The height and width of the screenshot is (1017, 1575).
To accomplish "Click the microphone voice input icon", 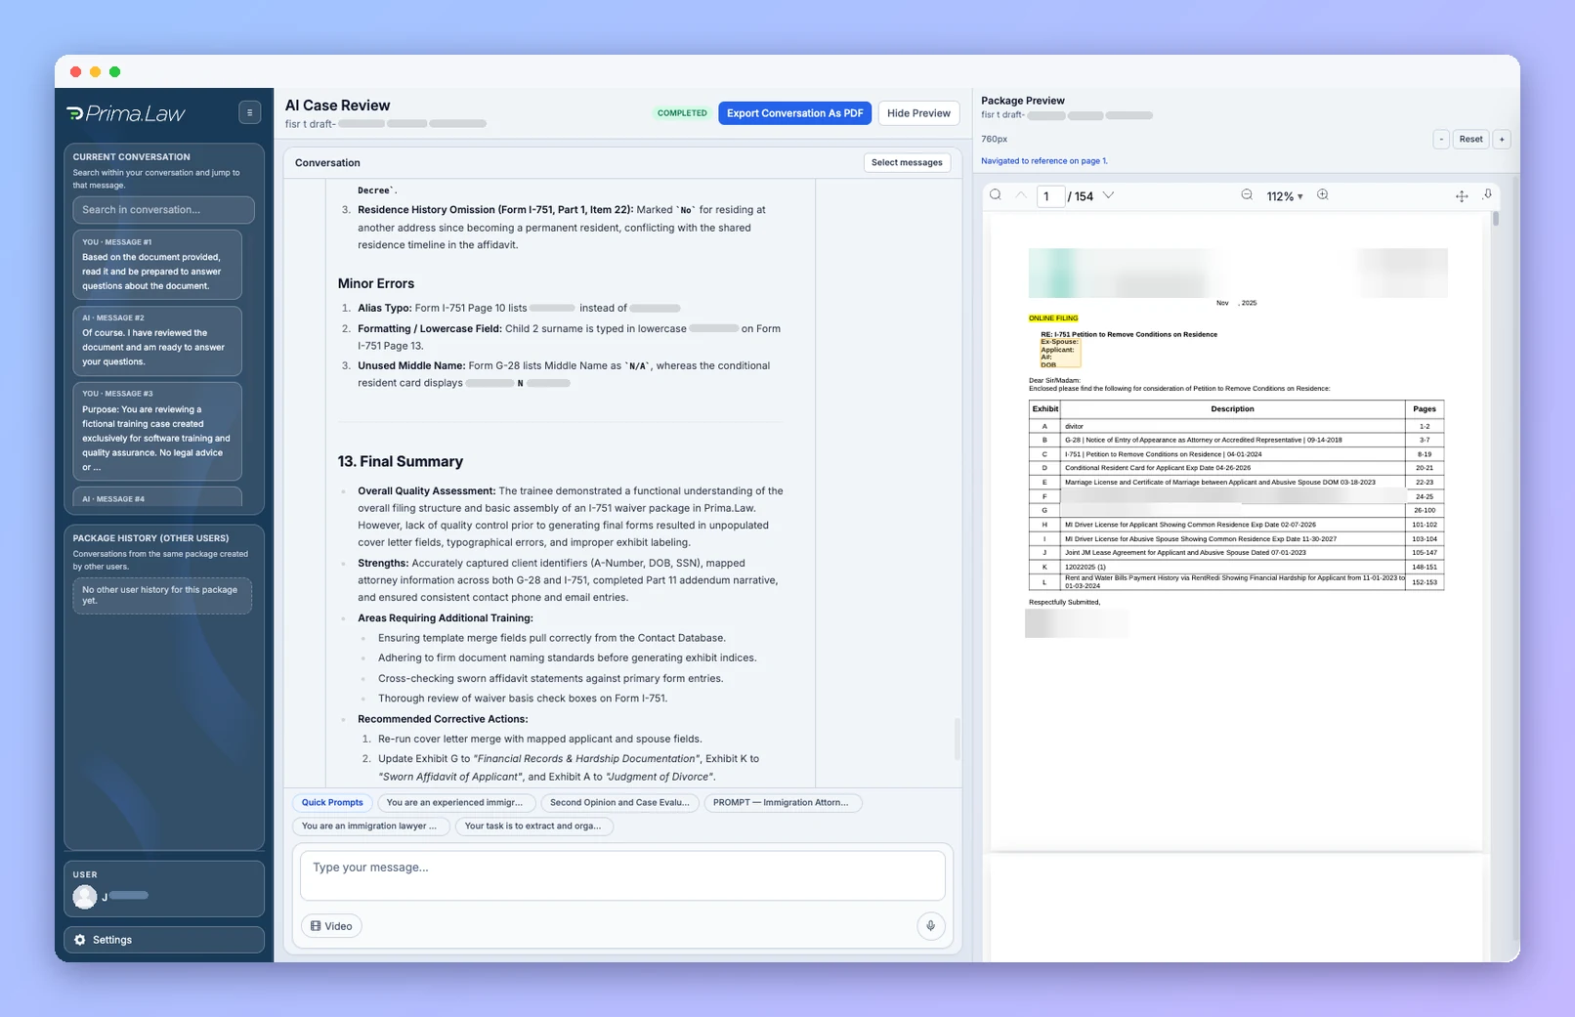I will tap(931, 926).
